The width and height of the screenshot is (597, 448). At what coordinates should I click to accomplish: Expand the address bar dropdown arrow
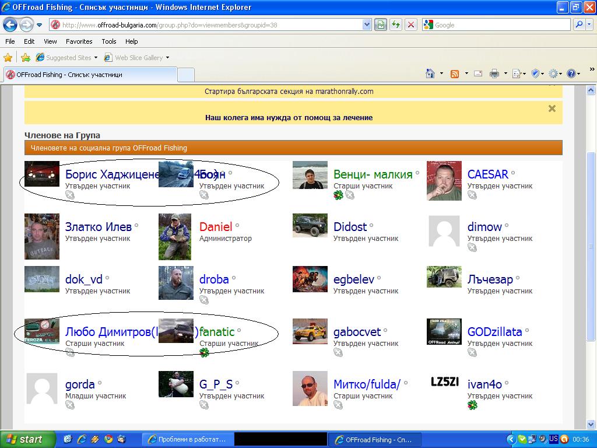(367, 25)
